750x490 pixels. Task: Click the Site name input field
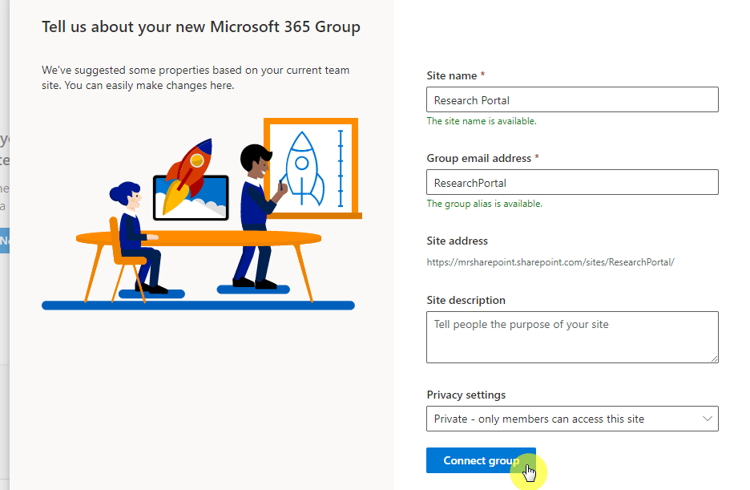click(x=572, y=99)
